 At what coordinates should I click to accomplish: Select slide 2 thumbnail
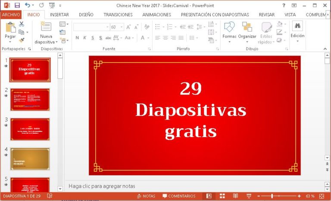(30, 100)
